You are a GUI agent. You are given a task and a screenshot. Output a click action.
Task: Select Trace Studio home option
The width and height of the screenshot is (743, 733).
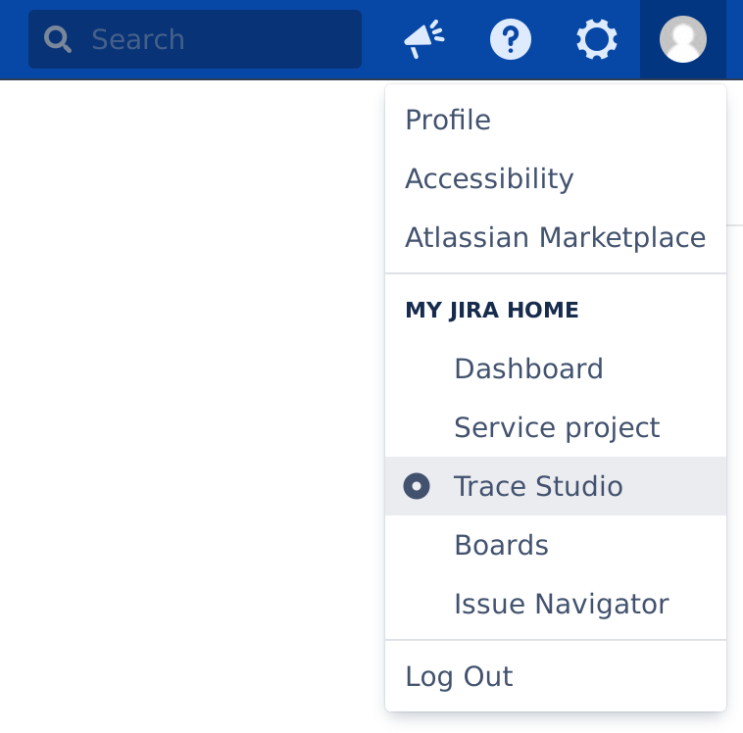[x=556, y=486]
